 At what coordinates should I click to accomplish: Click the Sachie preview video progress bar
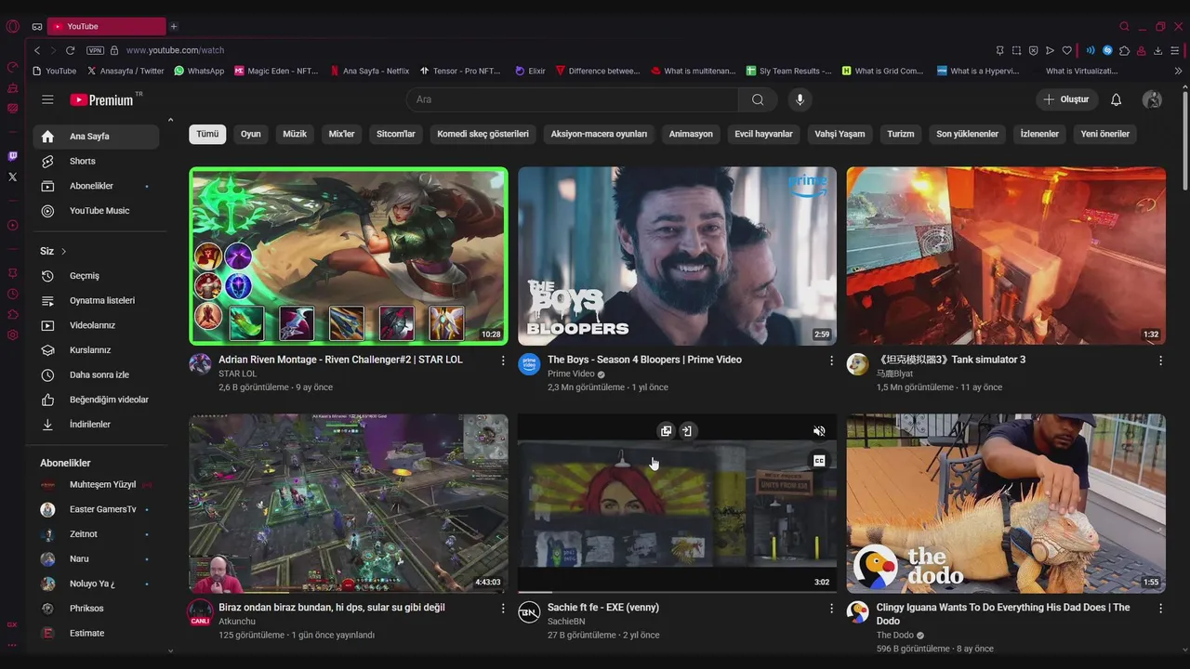tap(677, 592)
